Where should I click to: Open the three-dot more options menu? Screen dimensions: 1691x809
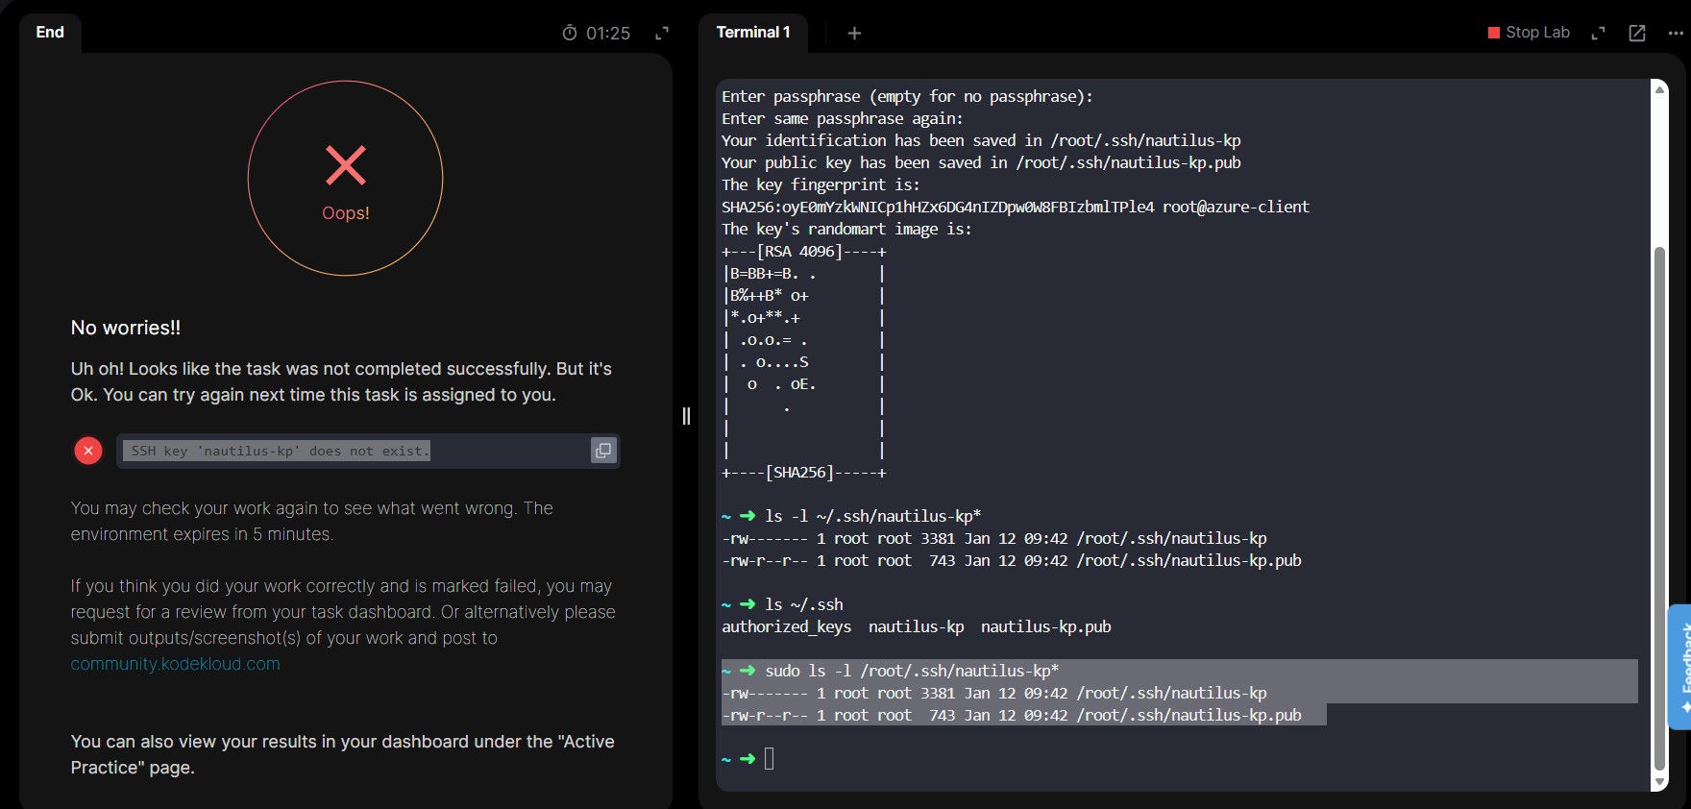click(1676, 33)
